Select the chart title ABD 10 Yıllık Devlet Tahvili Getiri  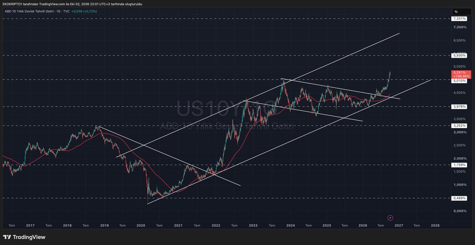[x=30, y=11]
